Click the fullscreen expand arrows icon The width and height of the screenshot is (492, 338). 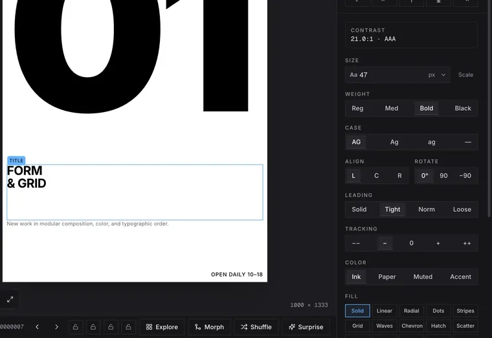10,299
